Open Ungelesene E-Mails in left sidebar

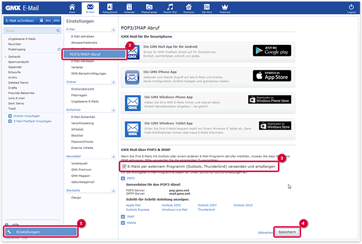click(x=22, y=39)
